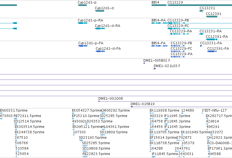Select the CG12391-RA transcript glyph

click(212, 39)
